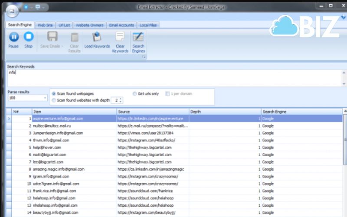
Task: Select the Local Files tab
Action: point(148,25)
